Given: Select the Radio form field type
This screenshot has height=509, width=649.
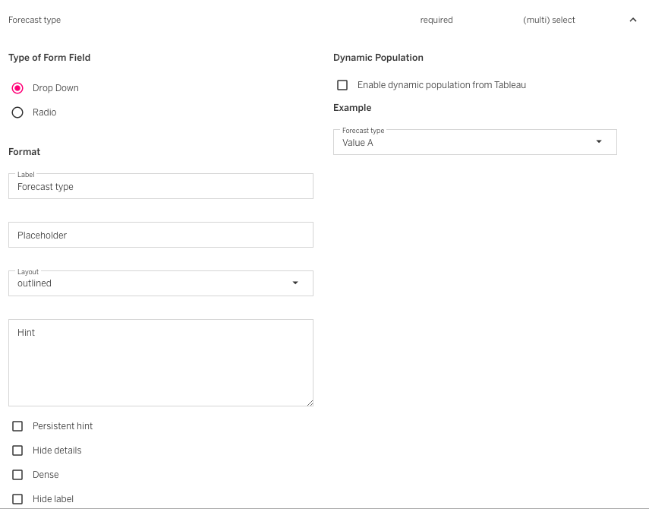Looking at the screenshot, I should tap(17, 112).
